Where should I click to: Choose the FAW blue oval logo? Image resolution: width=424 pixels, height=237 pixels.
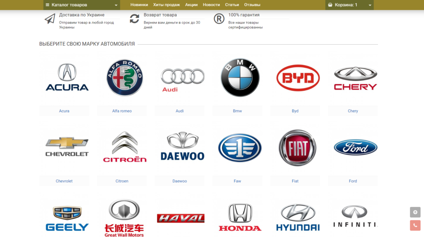(240, 147)
